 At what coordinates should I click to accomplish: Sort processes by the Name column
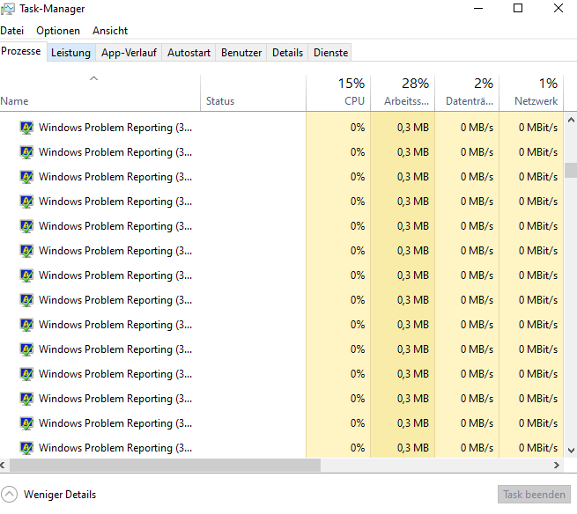click(100, 93)
